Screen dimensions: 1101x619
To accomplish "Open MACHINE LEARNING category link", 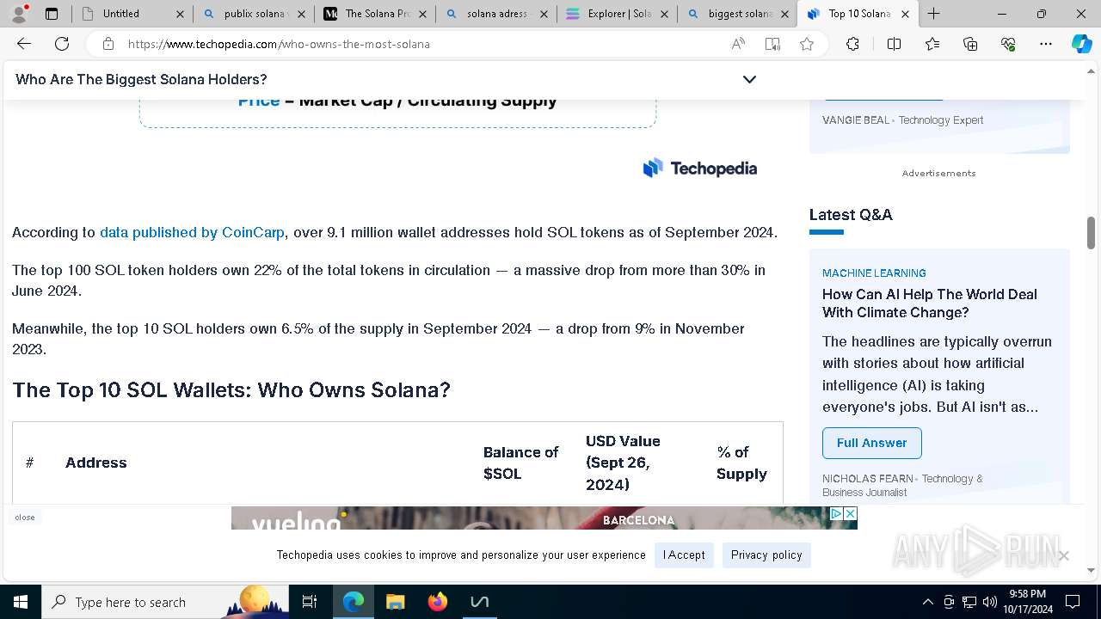I will coord(874,273).
